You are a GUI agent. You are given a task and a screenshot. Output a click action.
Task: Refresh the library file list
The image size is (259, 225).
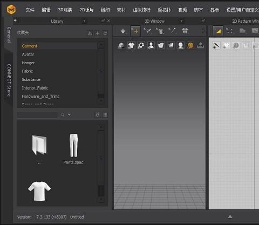[98, 115]
